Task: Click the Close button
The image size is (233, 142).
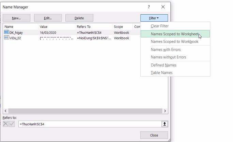Action: coord(154,135)
